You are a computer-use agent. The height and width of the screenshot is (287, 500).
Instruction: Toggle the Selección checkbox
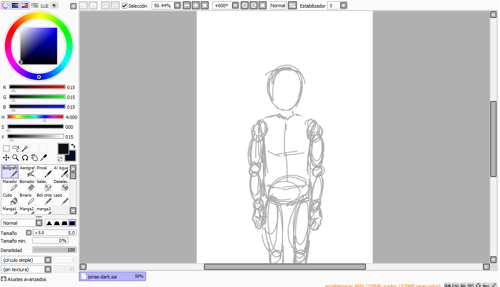(x=125, y=6)
